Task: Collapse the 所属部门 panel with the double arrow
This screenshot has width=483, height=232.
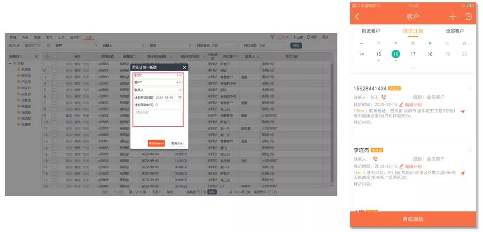Action: pos(36,56)
